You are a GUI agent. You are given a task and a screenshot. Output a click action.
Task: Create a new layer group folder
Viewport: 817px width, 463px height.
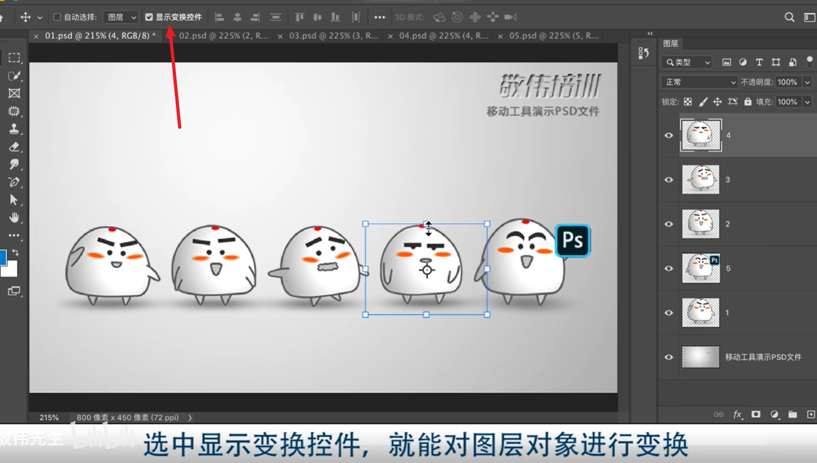(x=792, y=415)
